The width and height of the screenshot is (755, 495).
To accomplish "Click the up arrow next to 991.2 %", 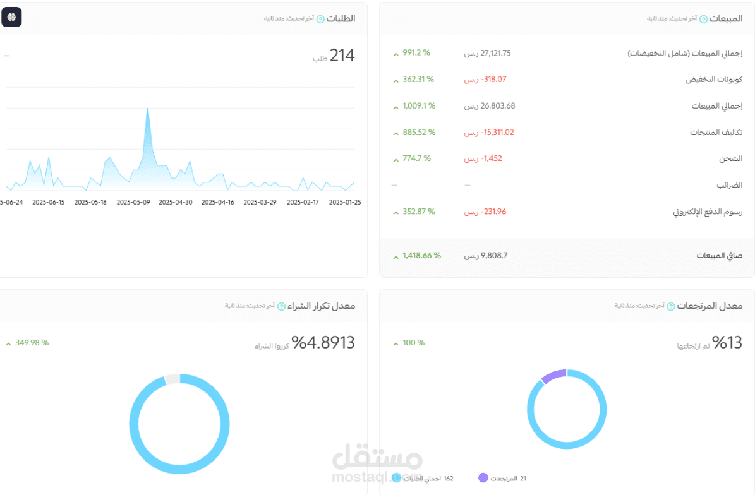I will point(396,54).
